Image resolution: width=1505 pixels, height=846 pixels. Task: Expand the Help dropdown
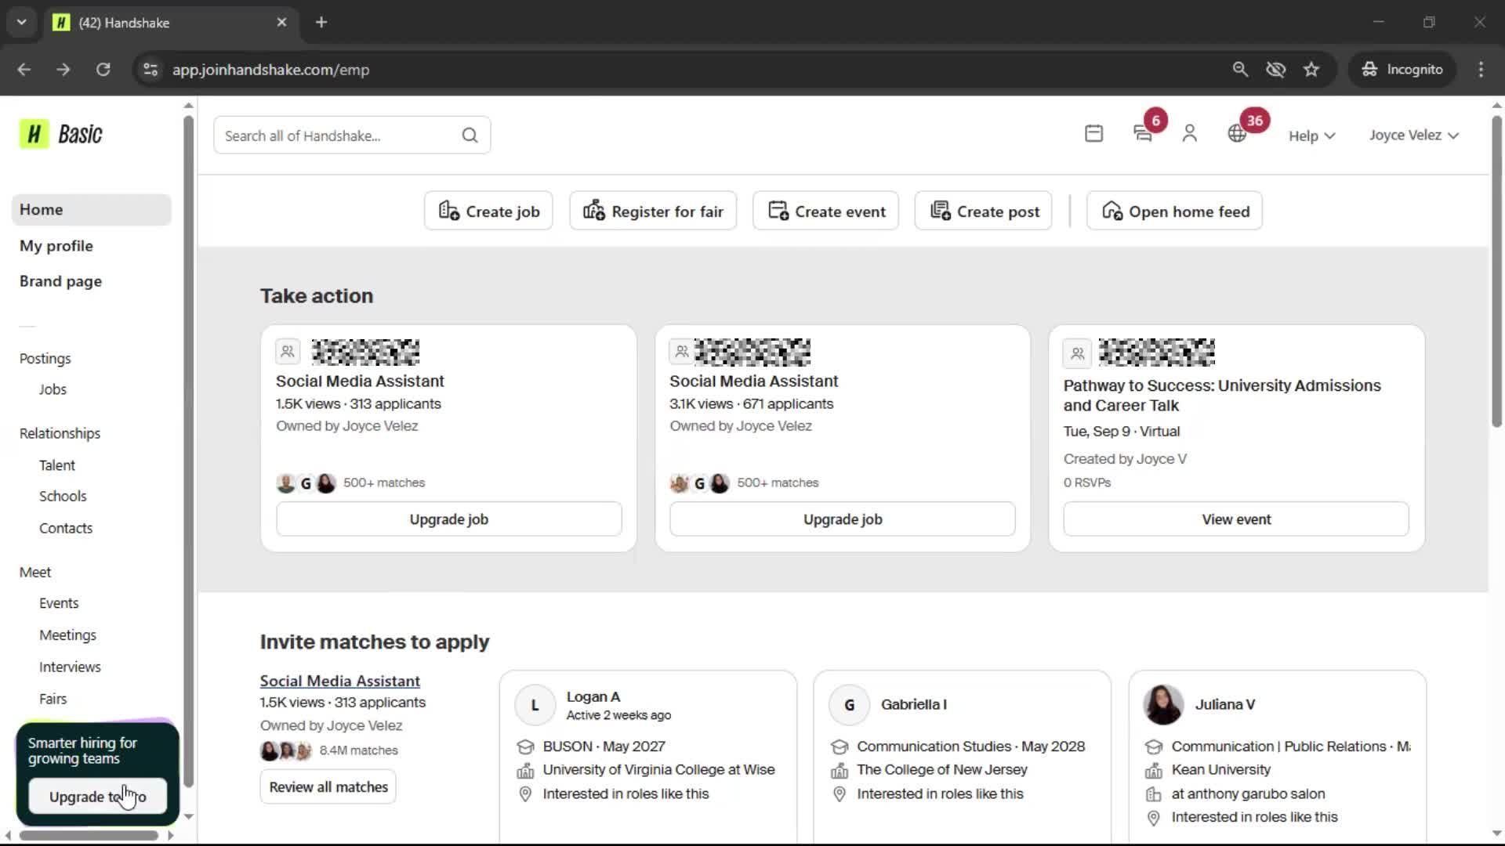[1311, 136]
